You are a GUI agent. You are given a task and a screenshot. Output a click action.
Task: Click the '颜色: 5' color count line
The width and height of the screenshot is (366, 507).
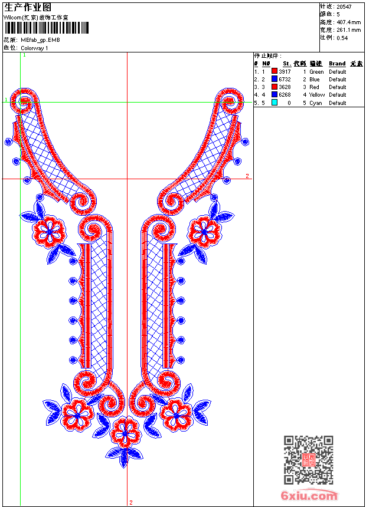tap(330, 15)
